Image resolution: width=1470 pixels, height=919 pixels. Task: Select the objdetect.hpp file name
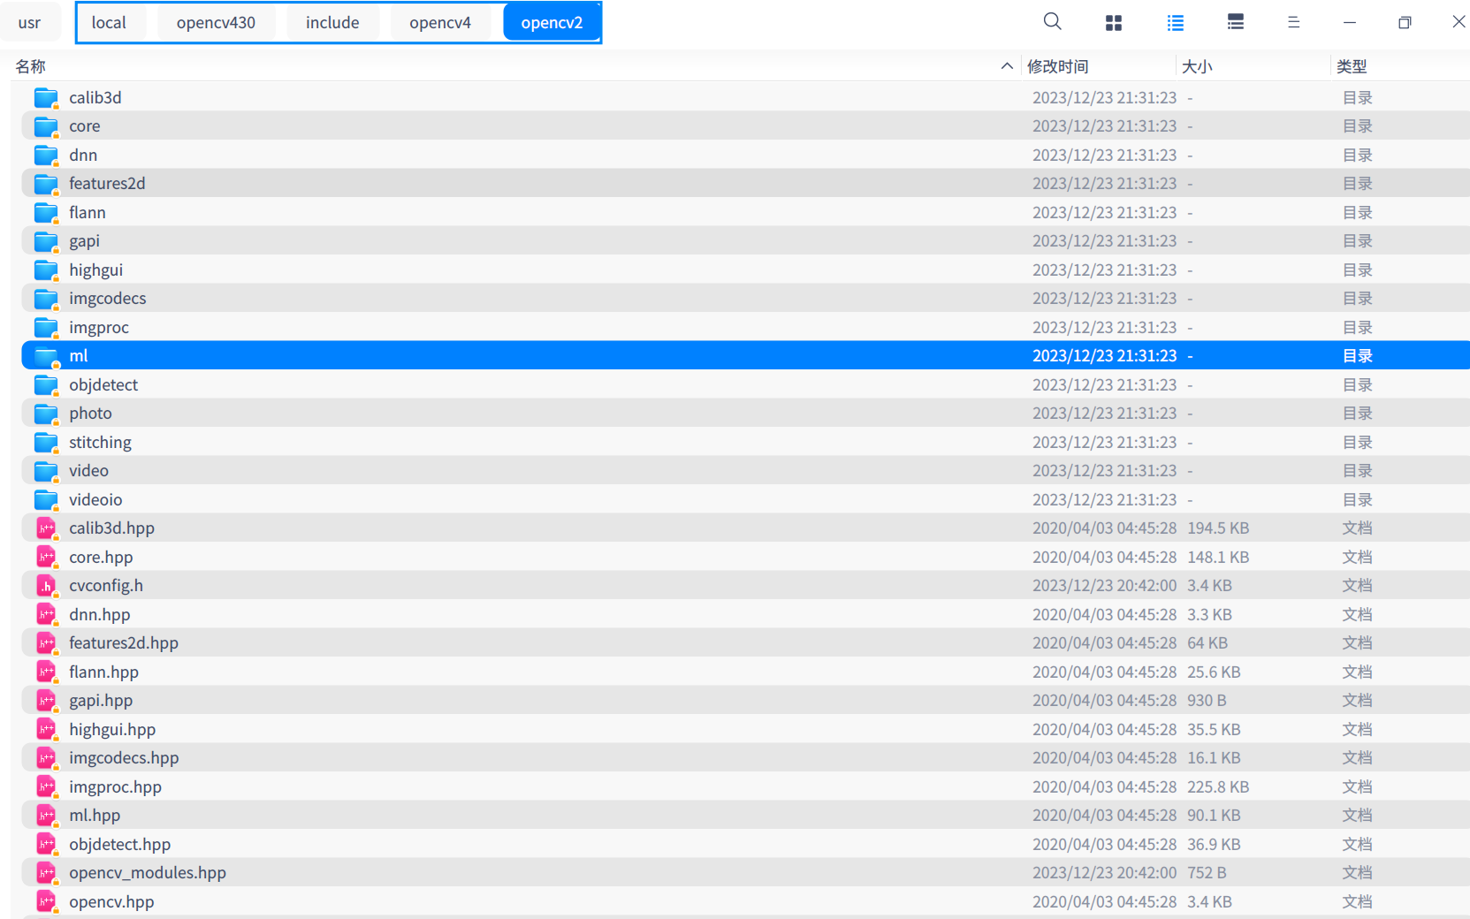click(119, 845)
